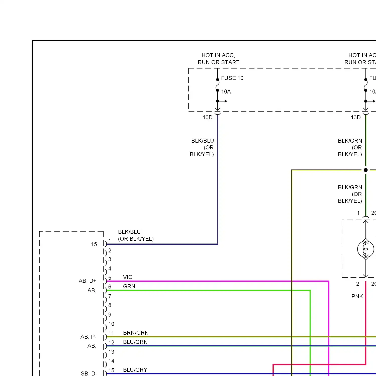Viewport: 376px width, 376px height.
Task: Click the "15" label inside the module box beside pin 1
Action: (94, 244)
